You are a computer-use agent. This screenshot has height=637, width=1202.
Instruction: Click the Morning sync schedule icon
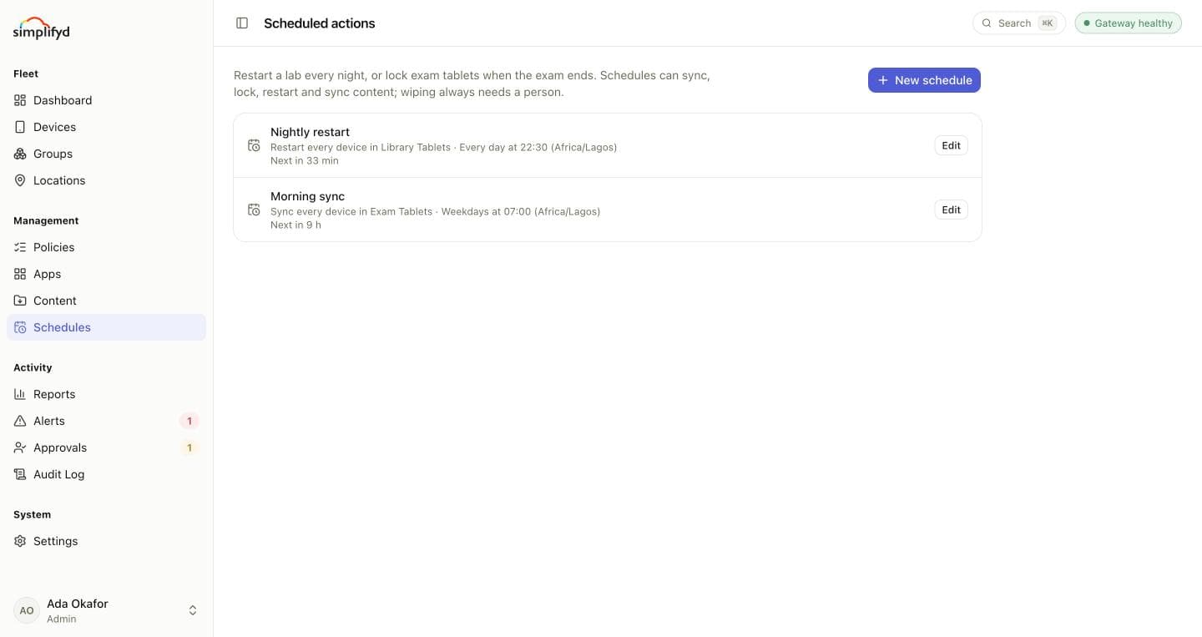(x=254, y=210)
